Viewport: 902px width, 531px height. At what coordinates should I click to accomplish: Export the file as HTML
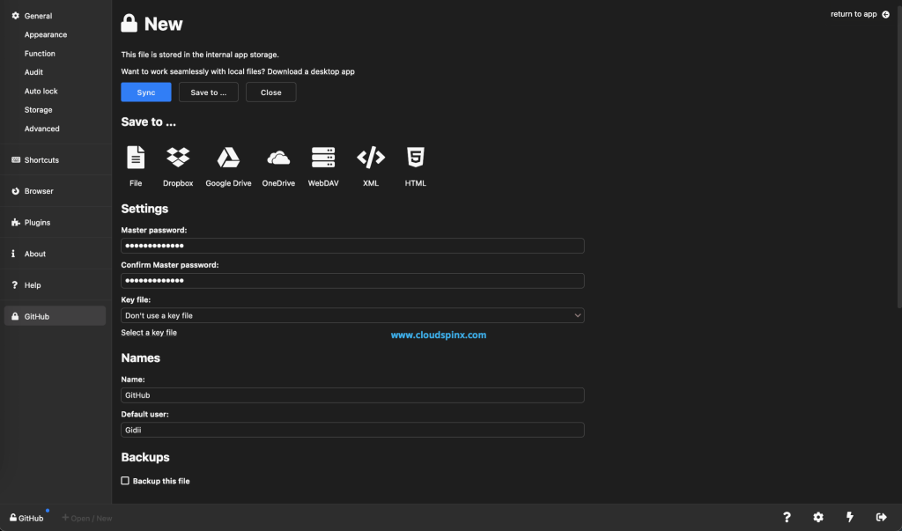tap(415, 163)
